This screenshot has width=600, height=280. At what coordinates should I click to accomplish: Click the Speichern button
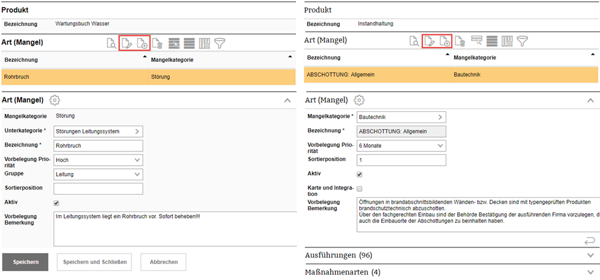(x=26, y=262)
